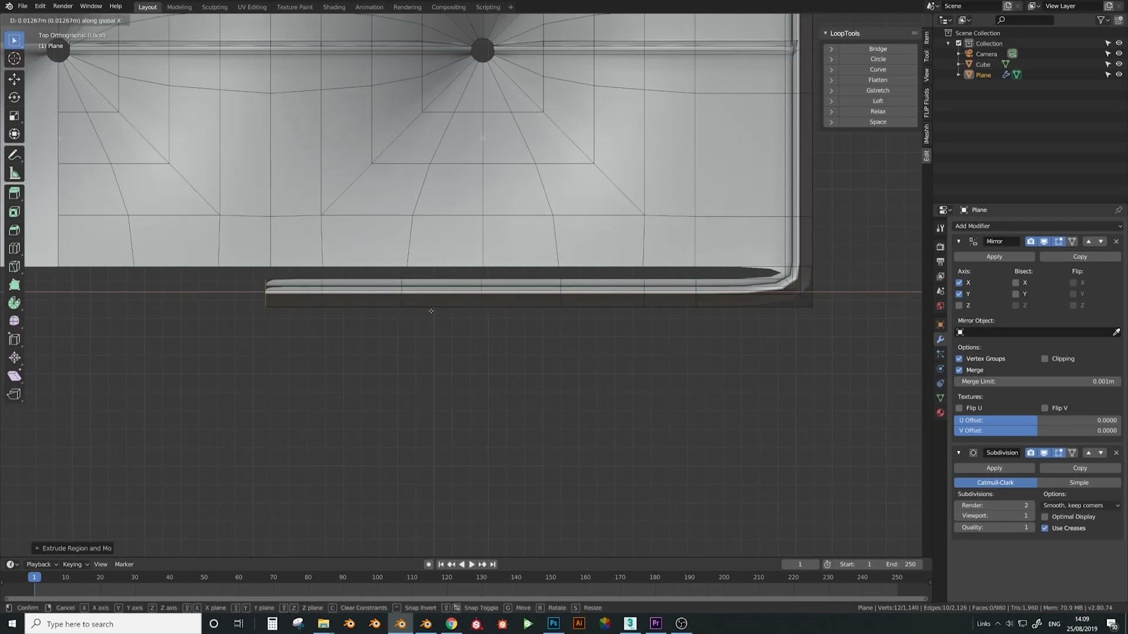The image size is (1128, 634).
Task: Open the Modifiers properties tab
Action: click(940, 339)
